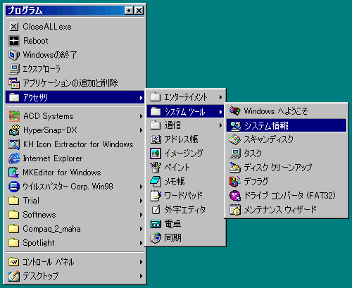
Task: Close the プログラム menu window
Action: click(x=139, y=11)
